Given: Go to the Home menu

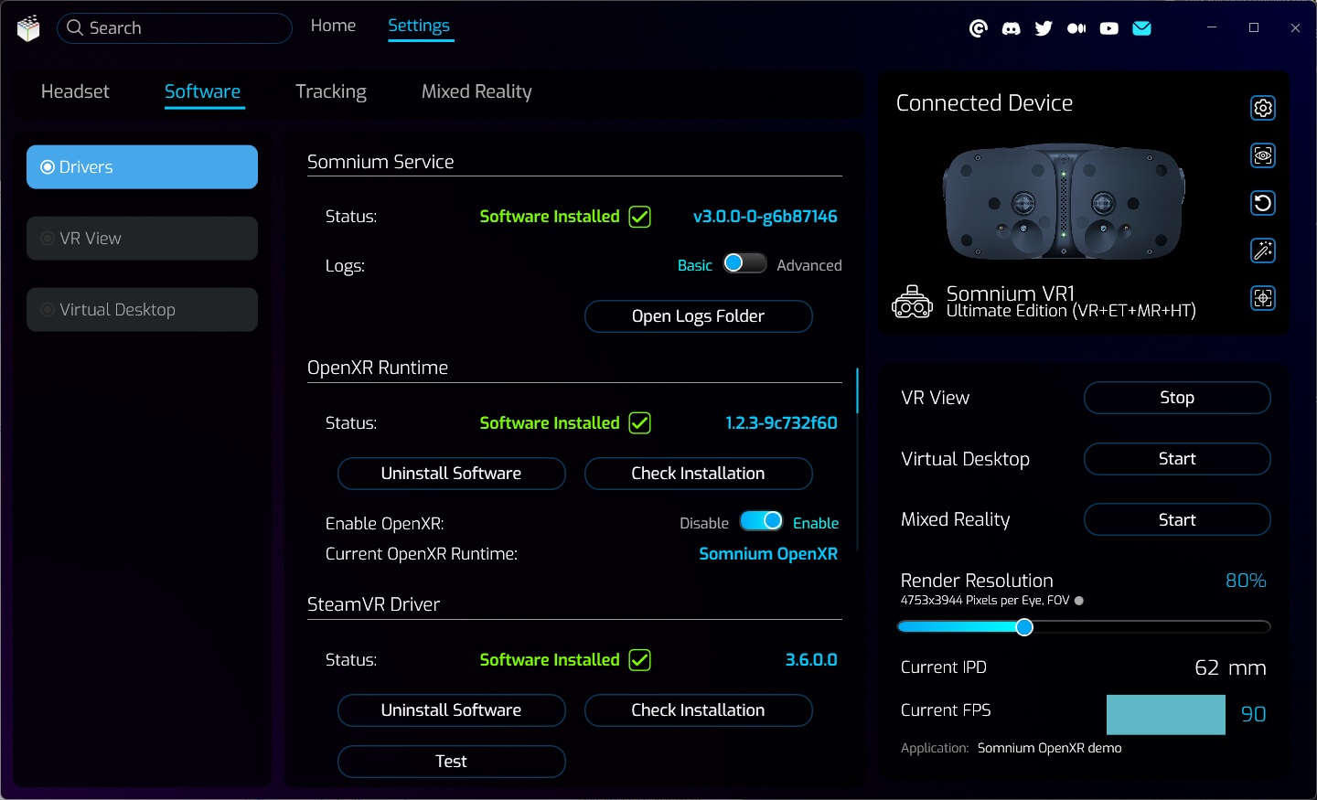Looking at the screenshot, I should click(x=333, y=26).
